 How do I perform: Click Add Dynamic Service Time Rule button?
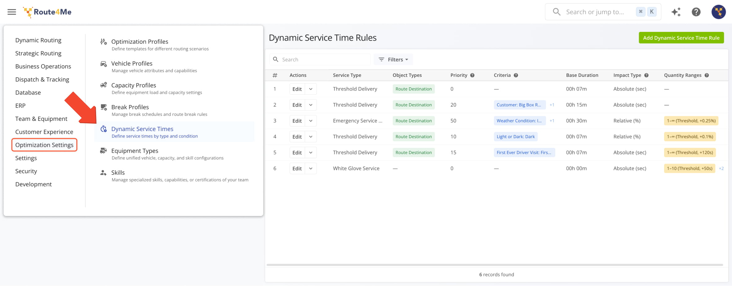(x=681, y=38)
